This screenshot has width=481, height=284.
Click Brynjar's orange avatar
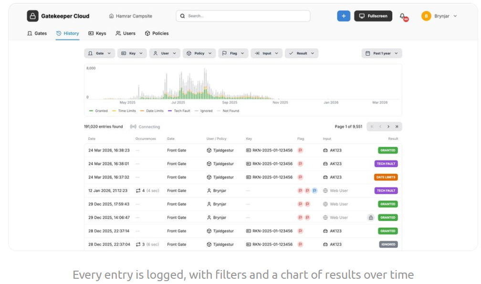[x=426, y=16]
